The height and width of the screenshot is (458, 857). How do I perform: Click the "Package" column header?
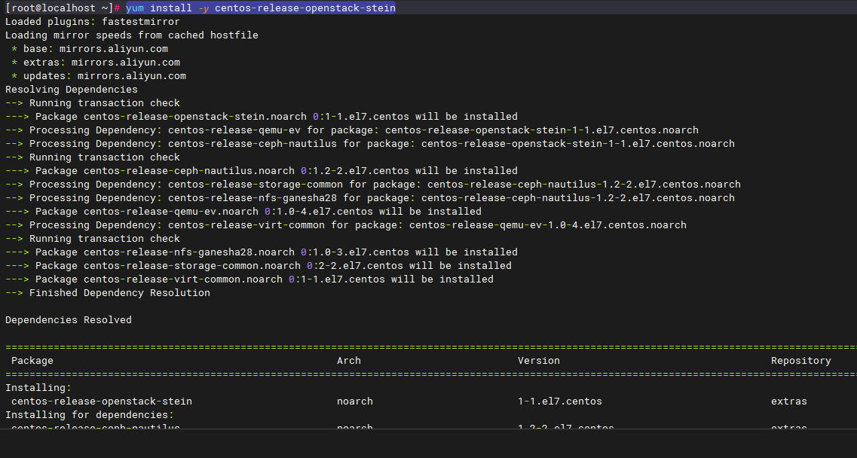click(32, 361)
